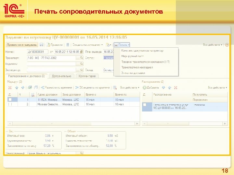Click check all boxes icon in Маршрут toolbar
The height and width of the screenshot is (175, 234).
(x=30, y=87)
